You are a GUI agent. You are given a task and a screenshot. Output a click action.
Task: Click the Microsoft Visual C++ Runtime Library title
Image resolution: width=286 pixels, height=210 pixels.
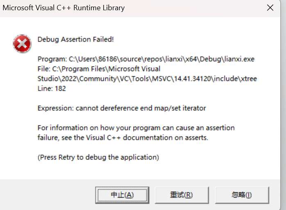click(64, 8)
